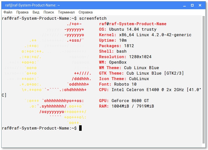Maximize the terminal window
208x150 pixels.
pos(192,5)
